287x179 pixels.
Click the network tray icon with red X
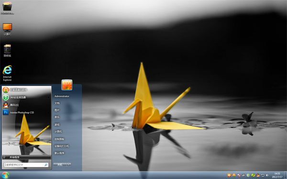[239, 175]
